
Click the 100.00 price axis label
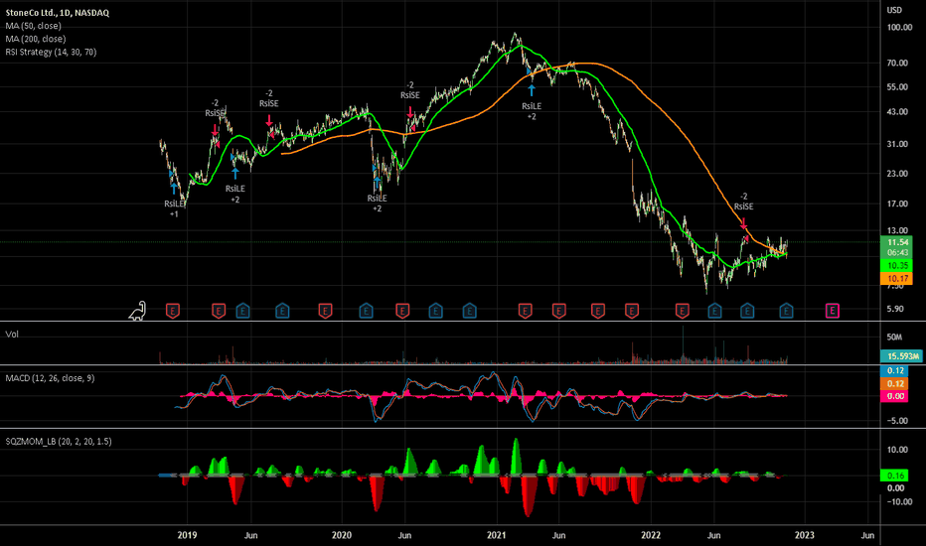point(899,27)
